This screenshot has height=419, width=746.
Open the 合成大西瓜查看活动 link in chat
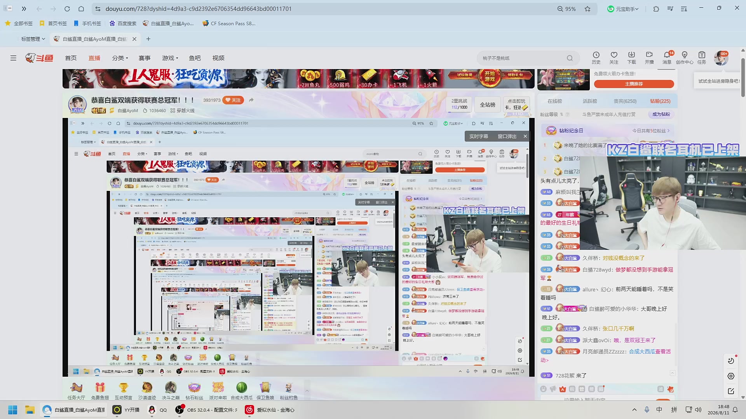click(x=650, y=351)
